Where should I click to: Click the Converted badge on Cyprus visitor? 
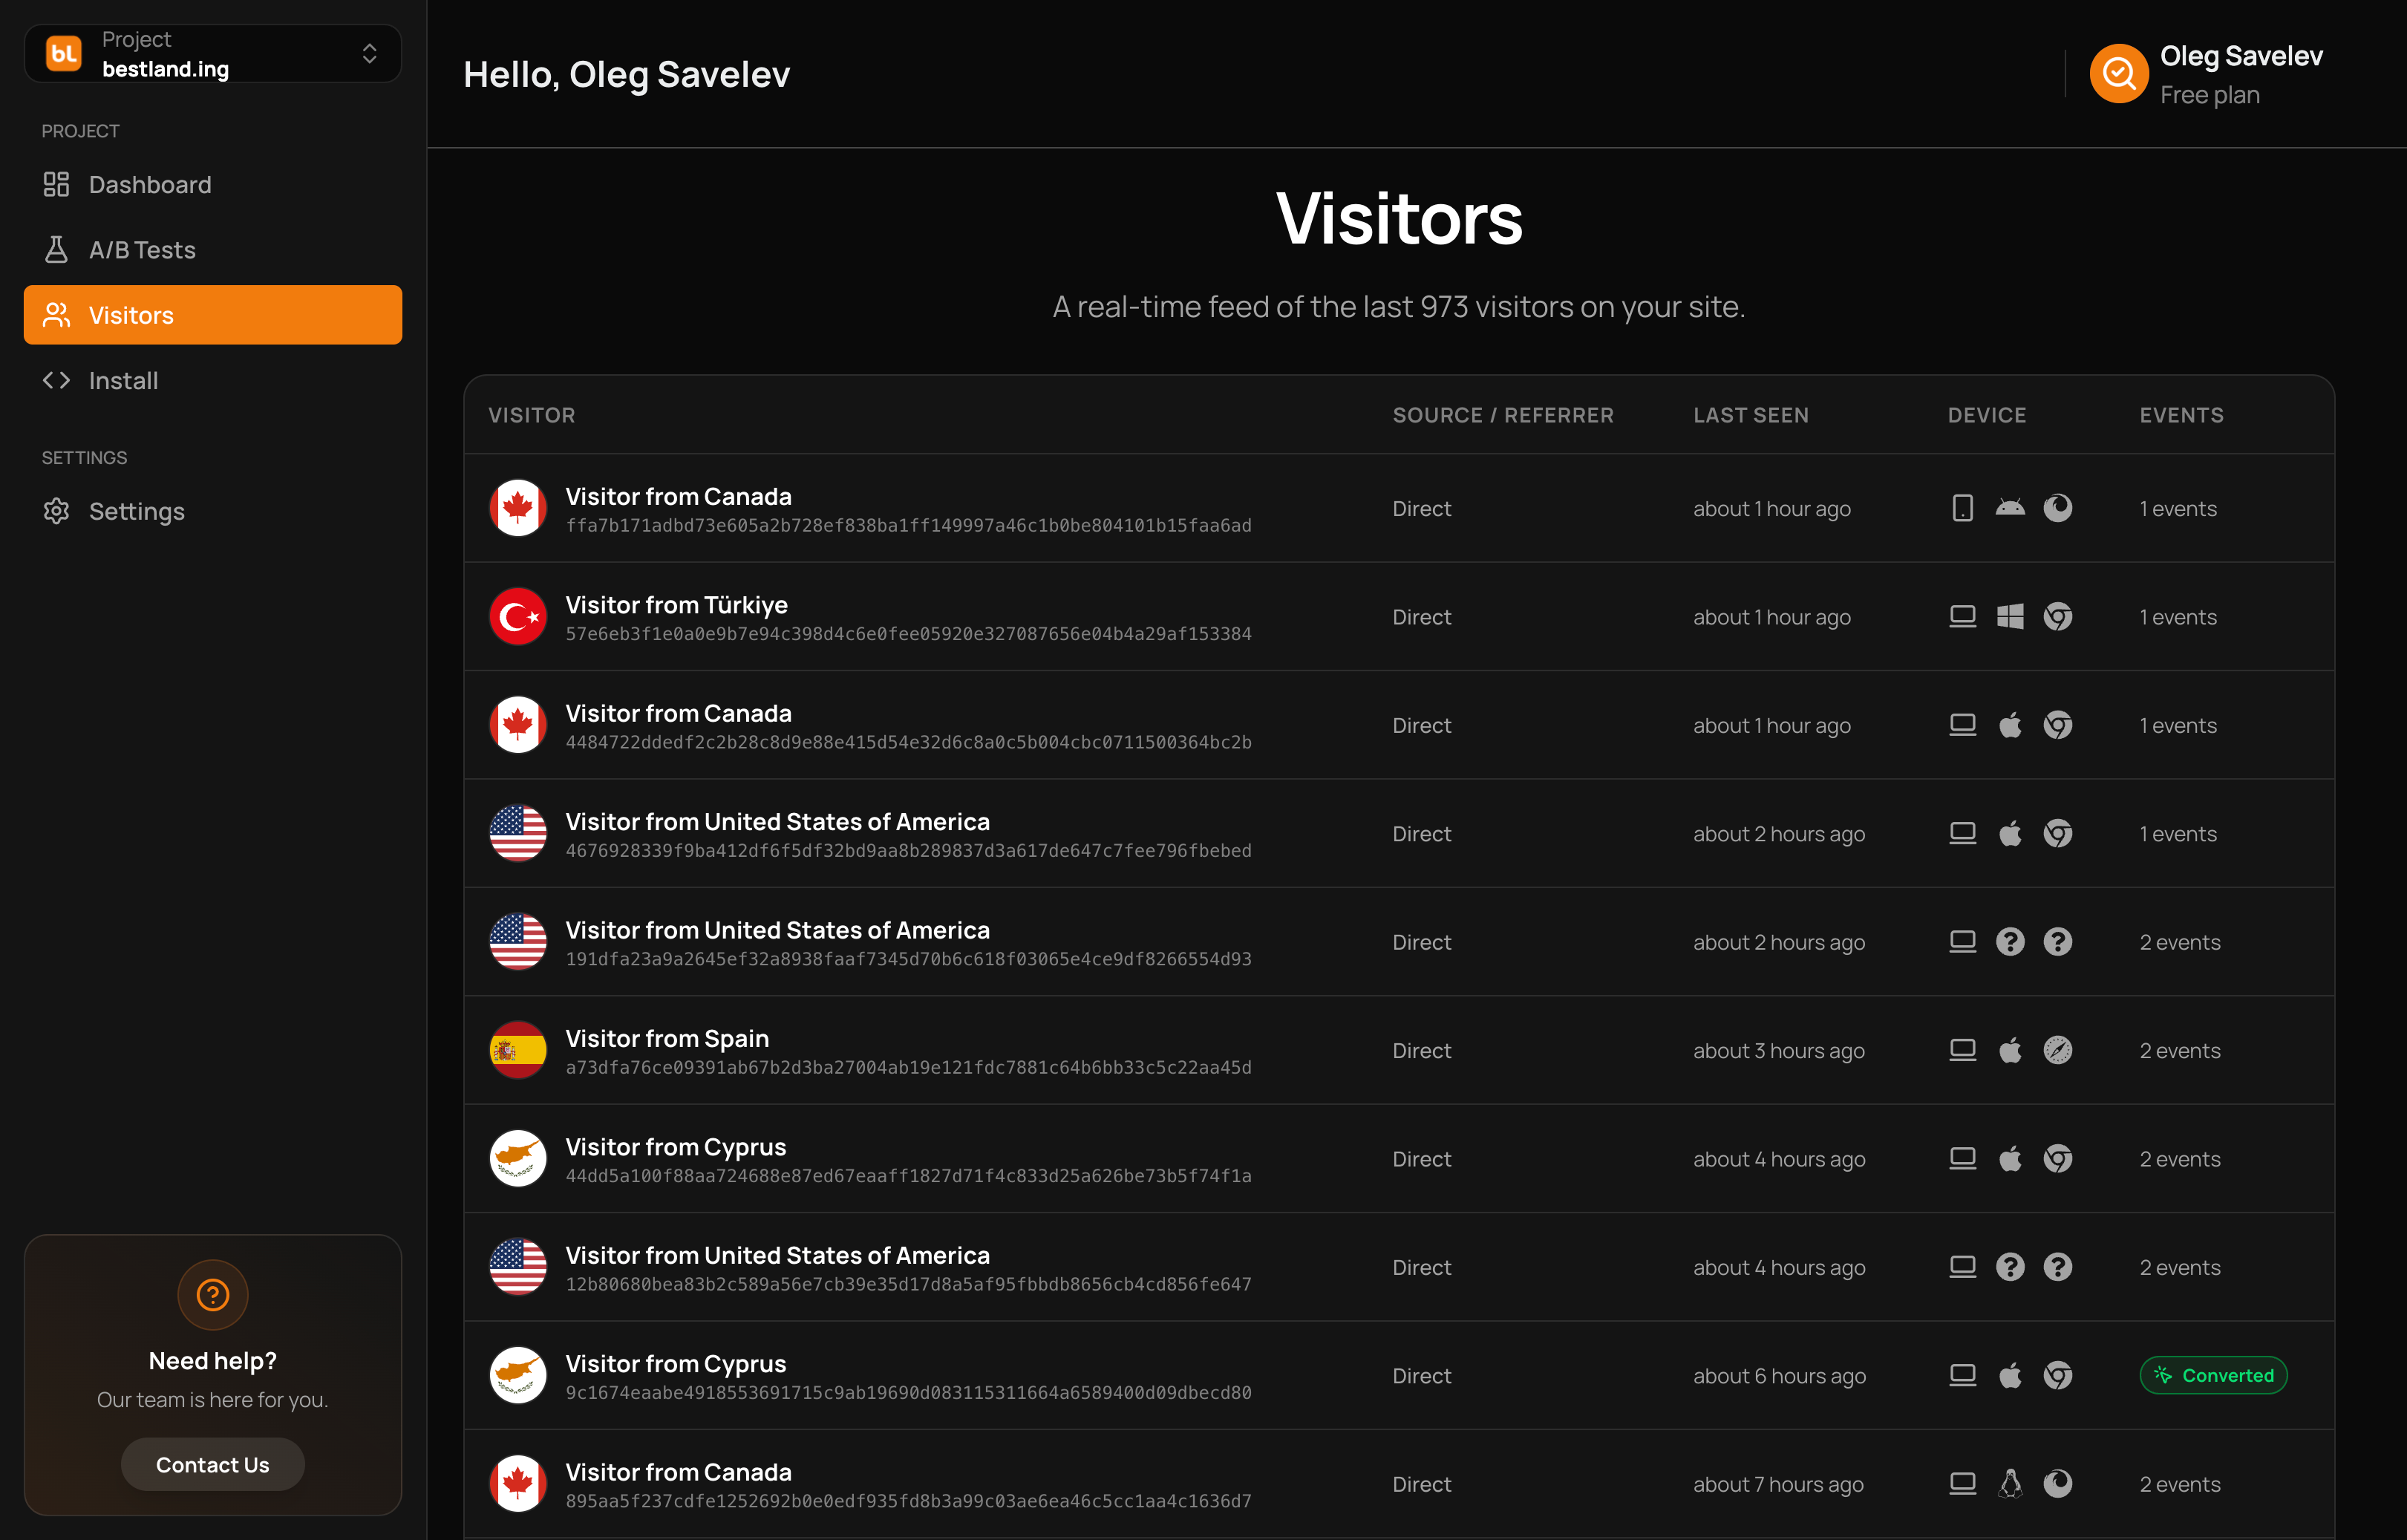coord(2213,1375)
